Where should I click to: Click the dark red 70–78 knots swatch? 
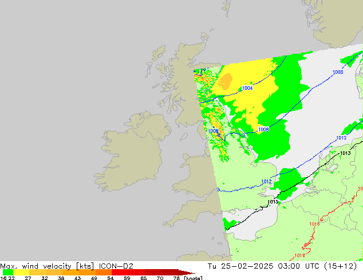[x=169, y=272]
